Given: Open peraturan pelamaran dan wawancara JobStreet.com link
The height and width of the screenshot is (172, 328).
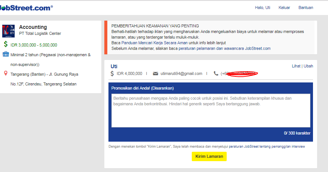Looking at the screenshot, I should 224,48.
